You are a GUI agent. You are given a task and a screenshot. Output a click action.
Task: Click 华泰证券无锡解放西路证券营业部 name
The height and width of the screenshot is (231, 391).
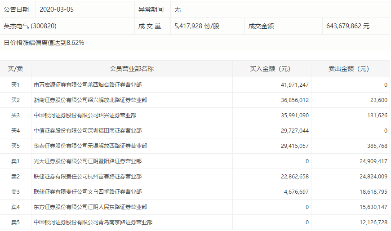[x=90, y=146]
